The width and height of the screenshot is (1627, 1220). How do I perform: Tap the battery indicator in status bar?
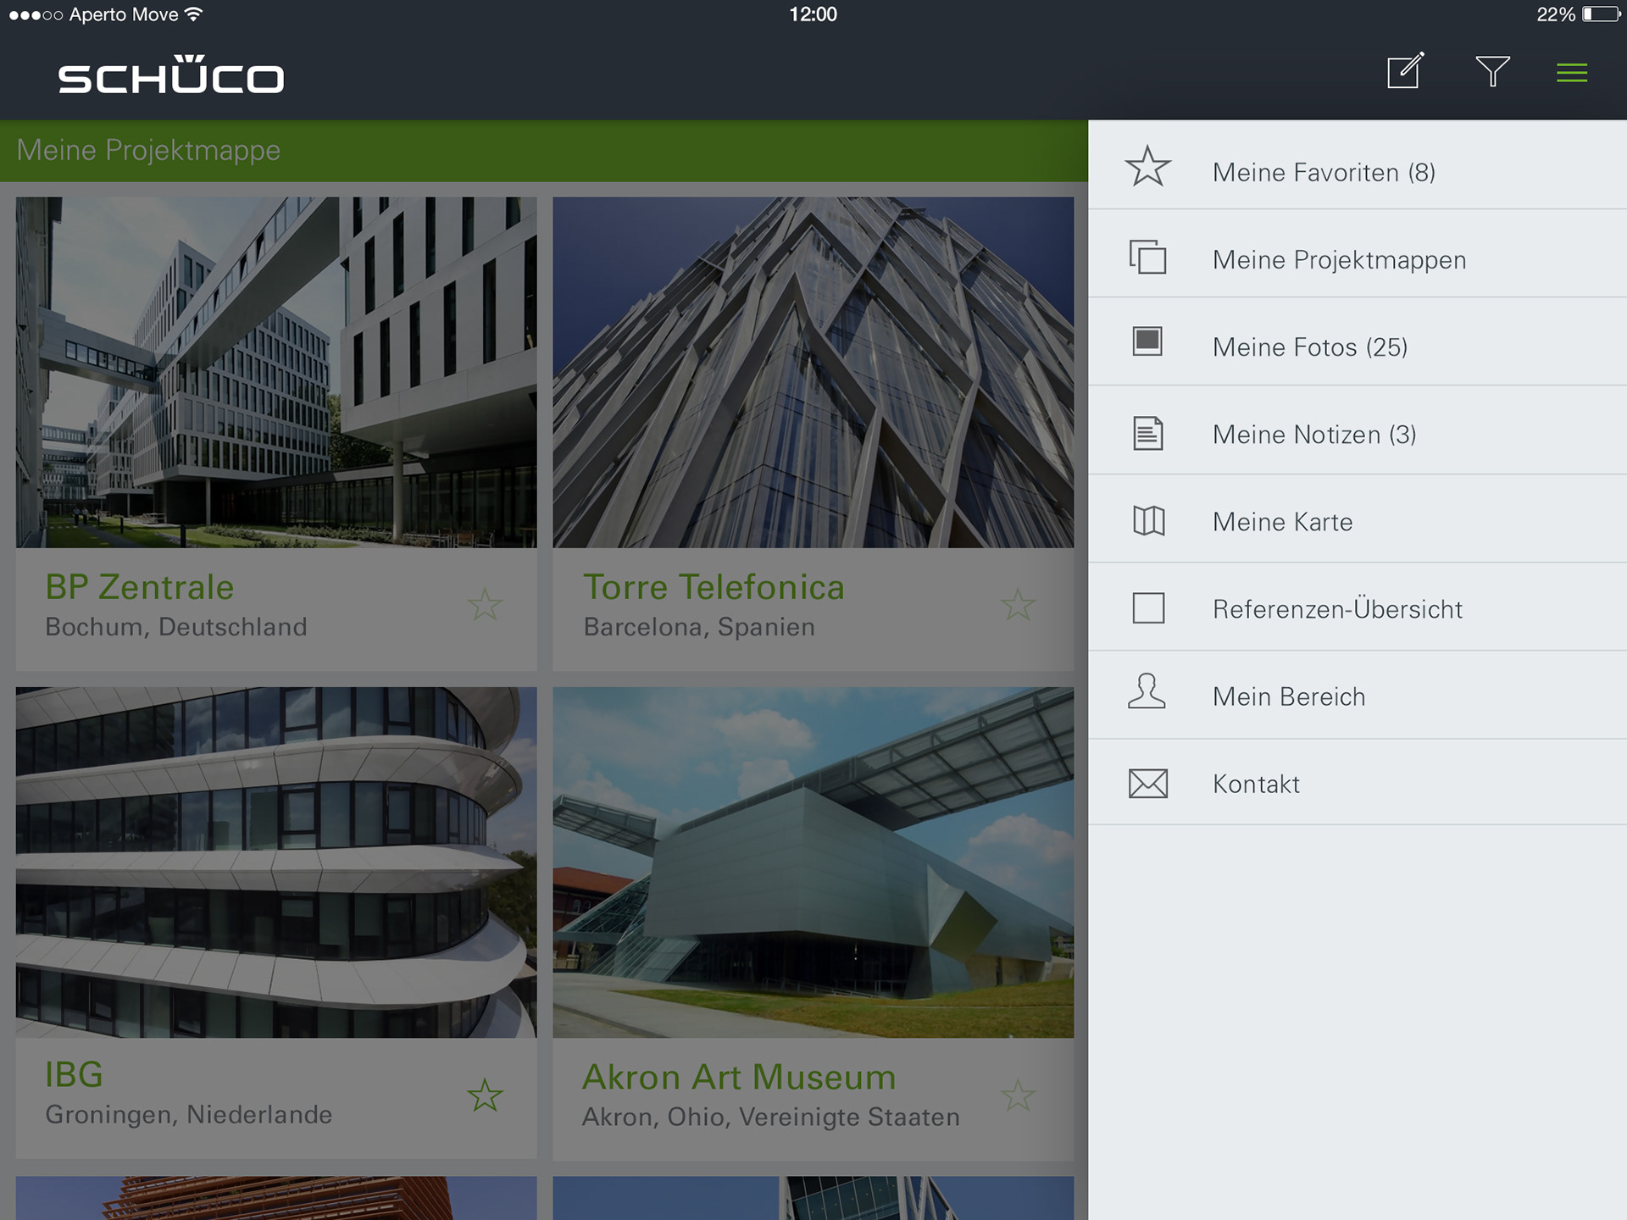1601,14
